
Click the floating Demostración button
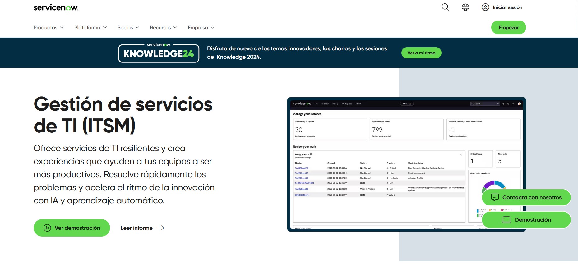[x=526, y=220]
